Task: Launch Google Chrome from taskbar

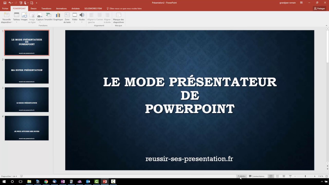Action: pos(46,182)
